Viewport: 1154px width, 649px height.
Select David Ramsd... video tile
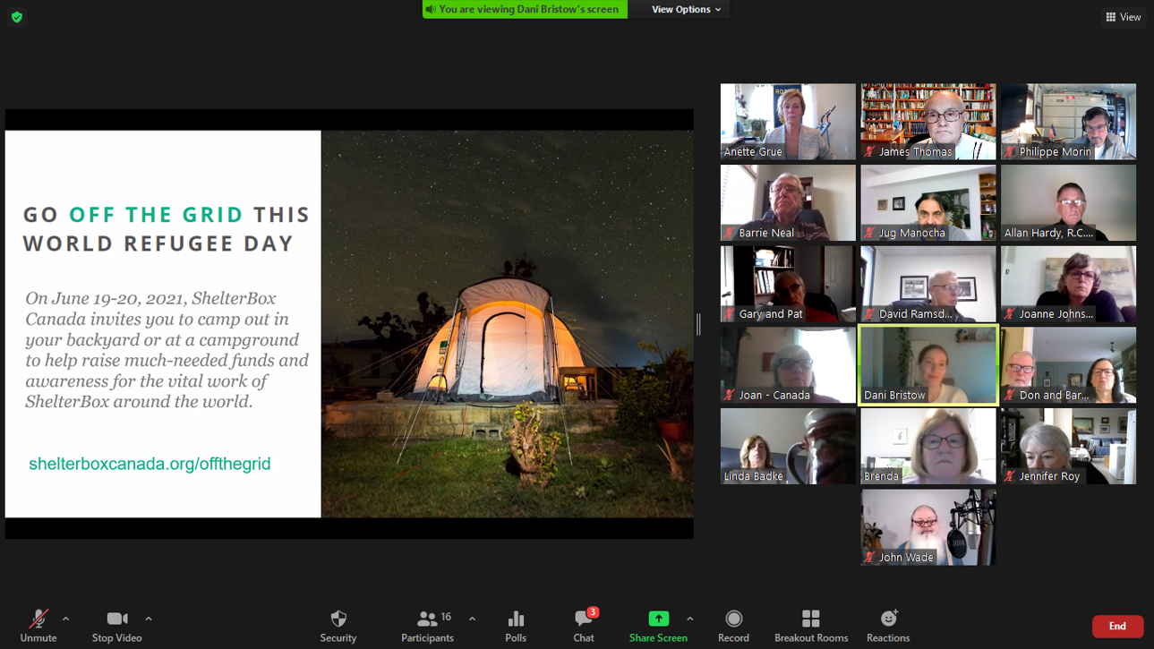[x=928, y=284]
